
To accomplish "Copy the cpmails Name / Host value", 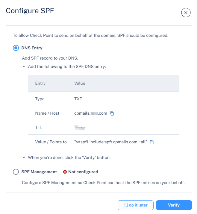I will click(112, 113).
